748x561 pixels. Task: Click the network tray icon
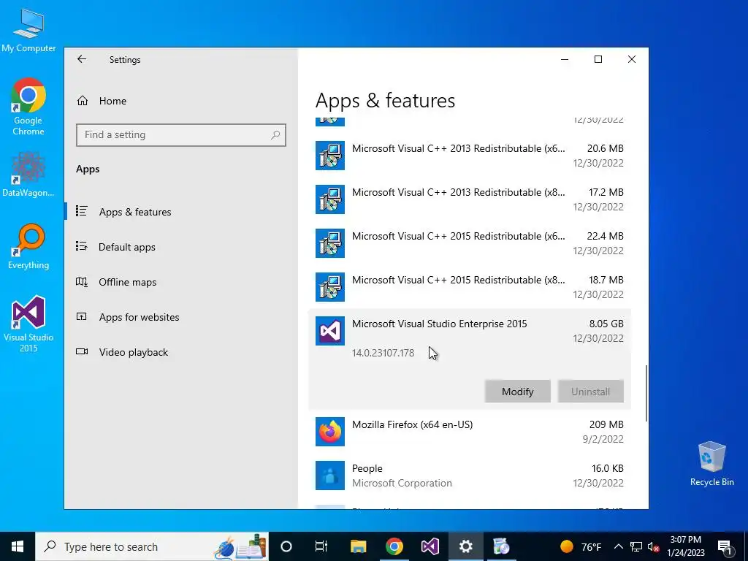pos(636,546)
